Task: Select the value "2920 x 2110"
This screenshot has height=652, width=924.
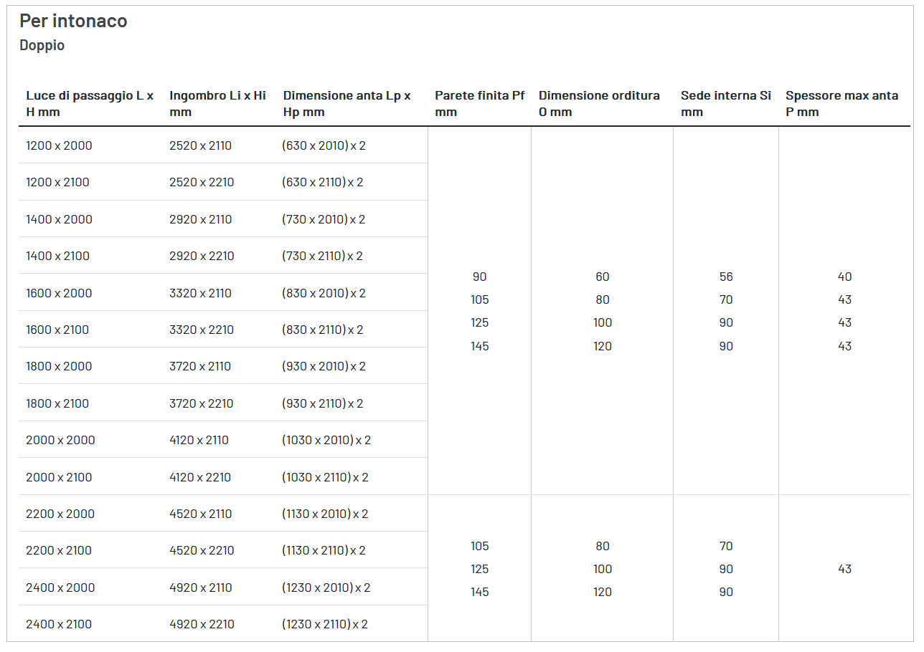Action: tap(201, 219)
